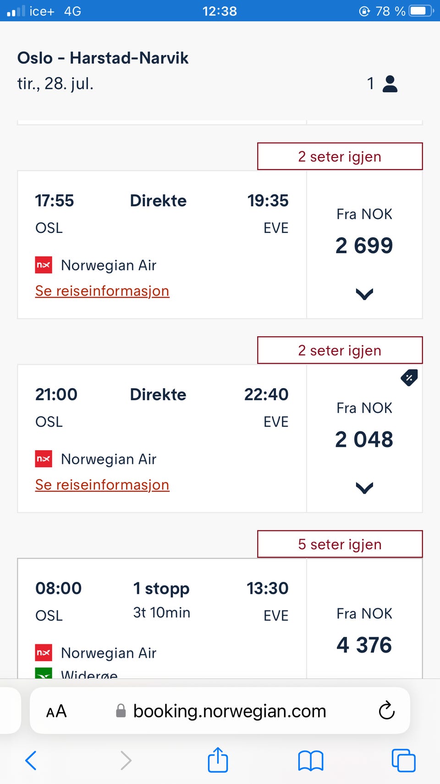This screenshot has width=440, height=784.
Task: Expand fares for the 2 048 flight
Action: tap(364, 488)
